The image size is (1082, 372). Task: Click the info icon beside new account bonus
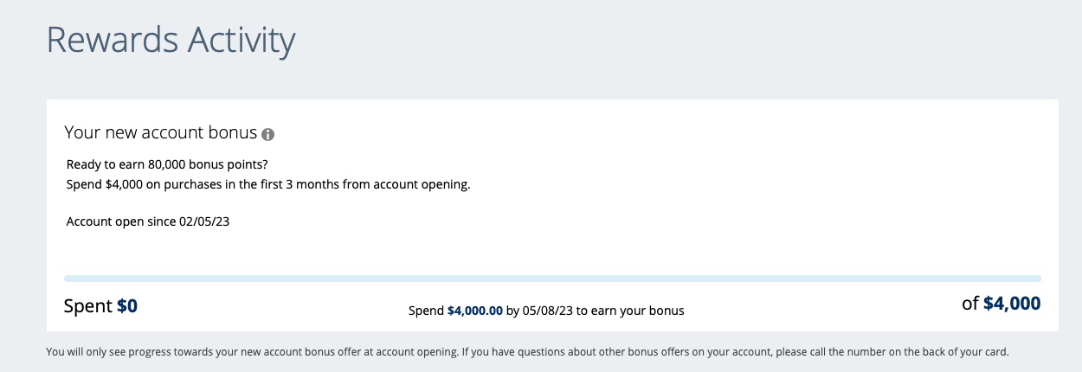268,135
